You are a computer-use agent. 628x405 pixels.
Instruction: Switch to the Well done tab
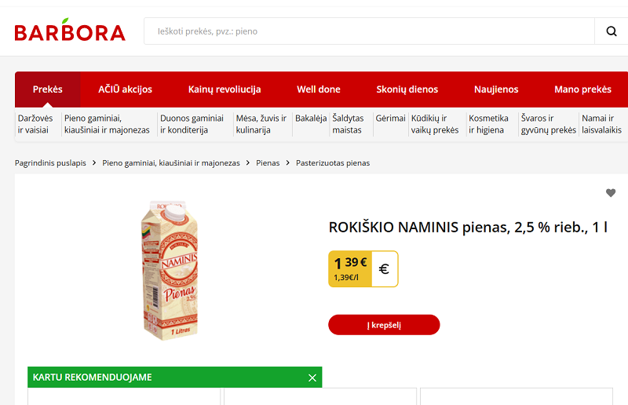point(319,89)
